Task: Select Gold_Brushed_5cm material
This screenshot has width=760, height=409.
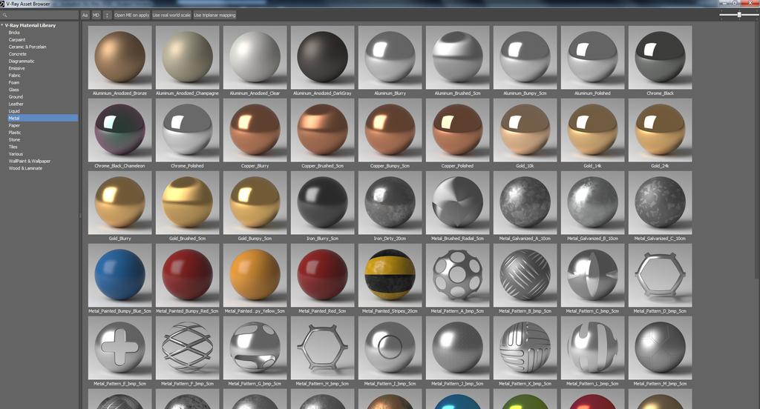Action: 187,203
